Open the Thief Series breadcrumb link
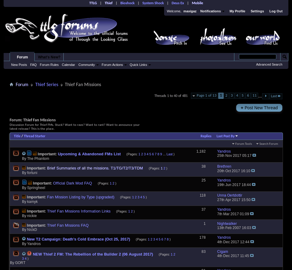The image size is (292, 270). pyautogui.click(x=47, y=85)
